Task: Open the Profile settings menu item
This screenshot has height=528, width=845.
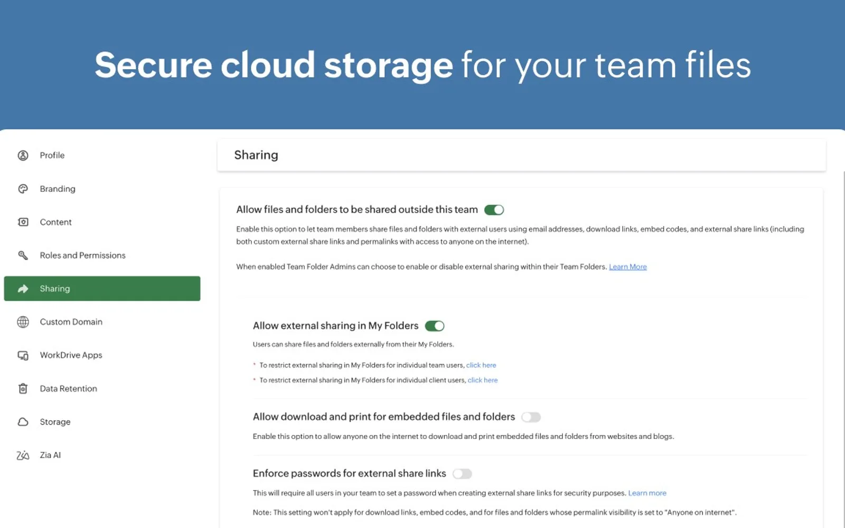Action: 102,155
